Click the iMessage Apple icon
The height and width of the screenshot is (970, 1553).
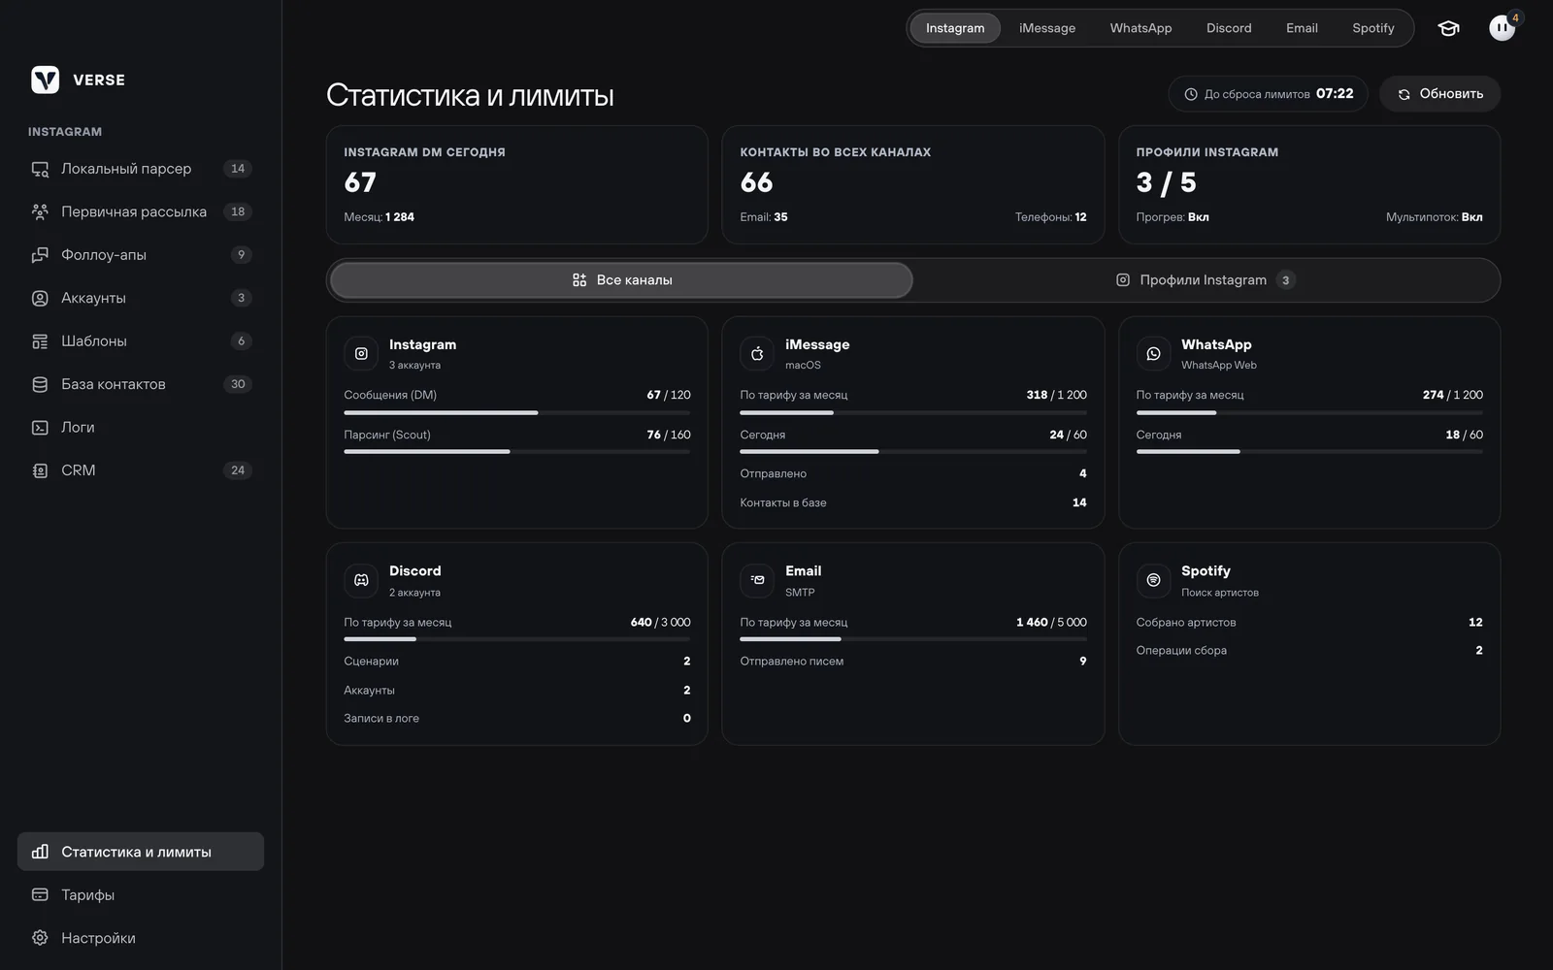(757, 354)
